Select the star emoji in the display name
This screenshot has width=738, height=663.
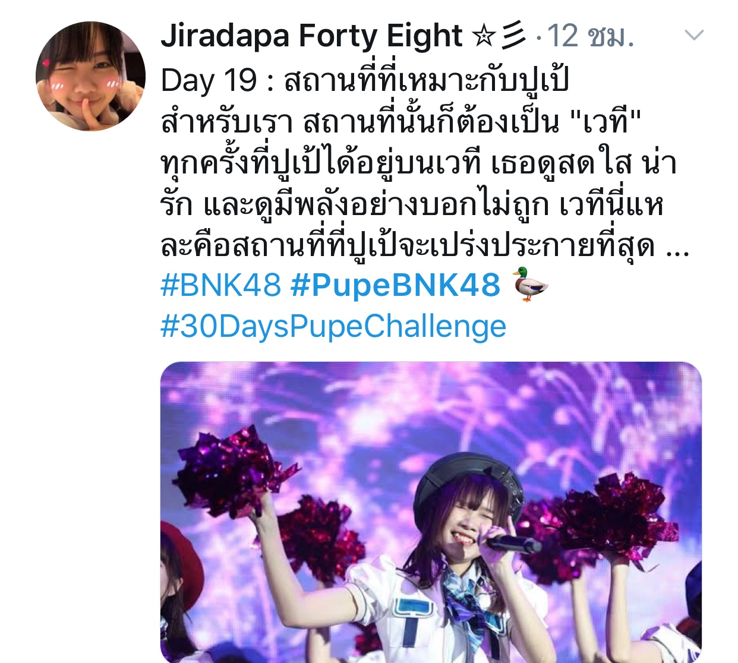point(482,36)
